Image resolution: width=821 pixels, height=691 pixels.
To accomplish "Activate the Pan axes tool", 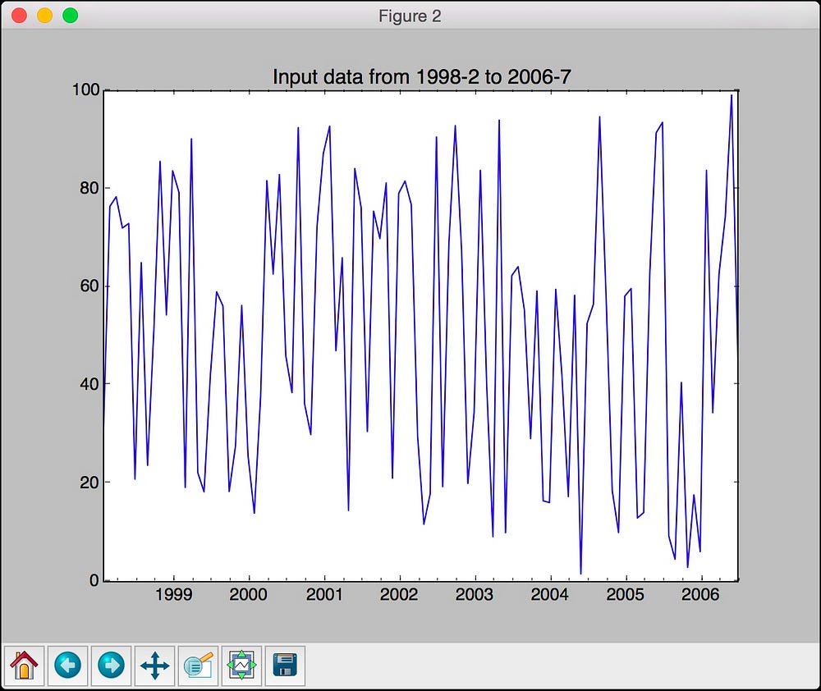I will [154, 666].
